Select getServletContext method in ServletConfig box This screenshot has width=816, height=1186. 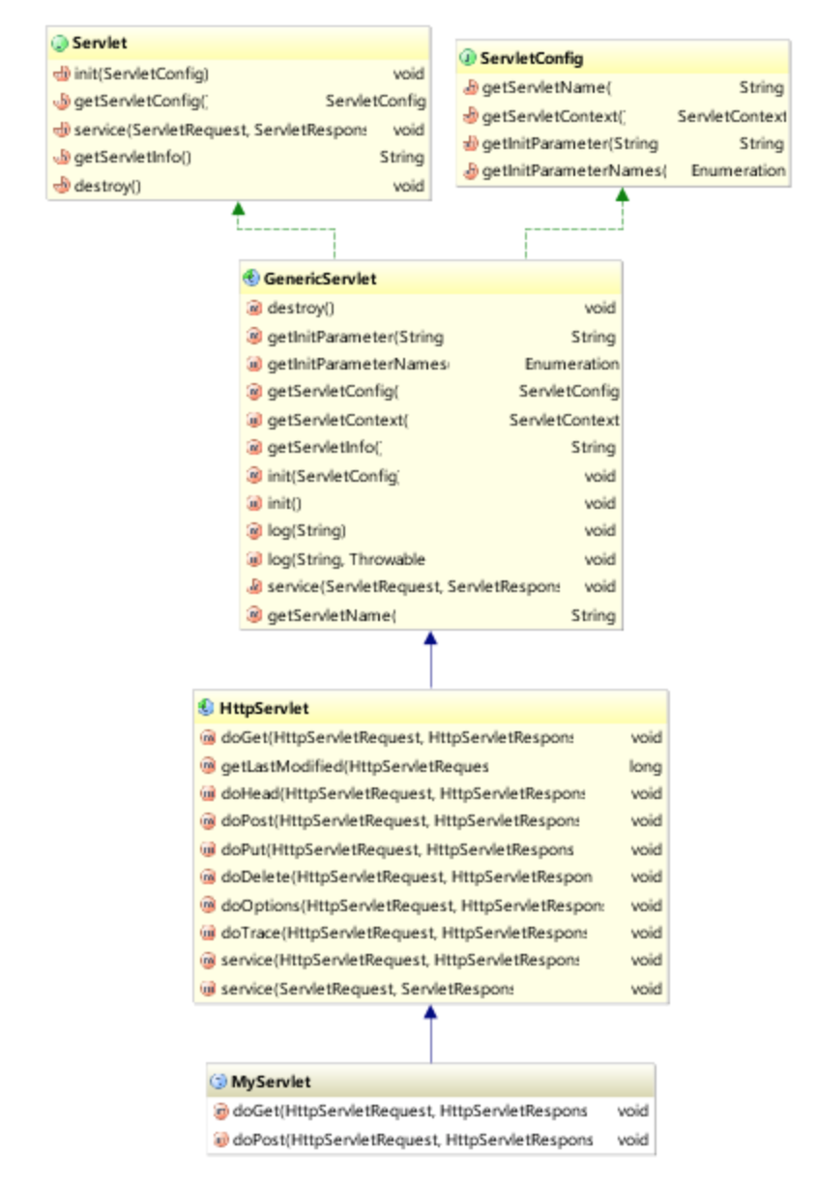point(554,116)
